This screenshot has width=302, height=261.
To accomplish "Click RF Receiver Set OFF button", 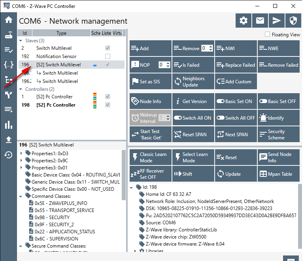I will 151,174.
